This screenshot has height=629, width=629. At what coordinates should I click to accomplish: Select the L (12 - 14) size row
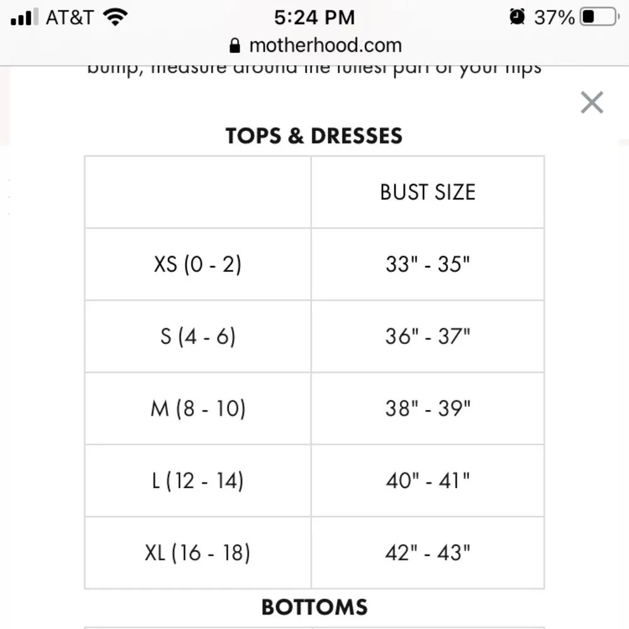tap(198, 481)
